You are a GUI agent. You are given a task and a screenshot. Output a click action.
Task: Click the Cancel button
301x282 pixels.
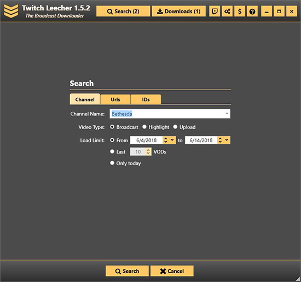point(172,271)
